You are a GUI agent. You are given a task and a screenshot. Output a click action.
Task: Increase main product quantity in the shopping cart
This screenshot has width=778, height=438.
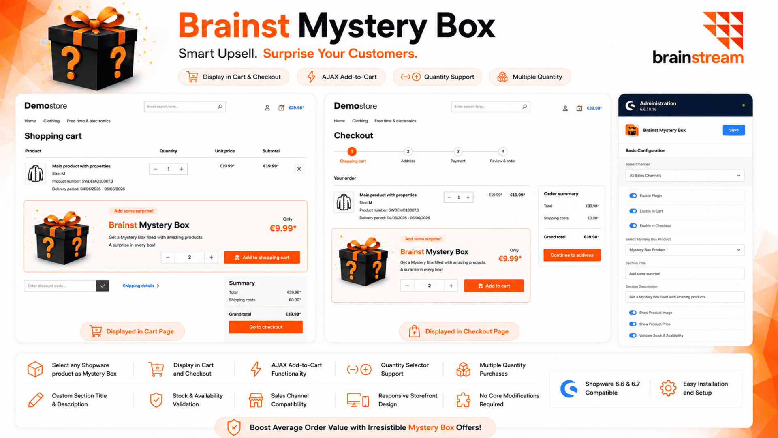[181, 169]
